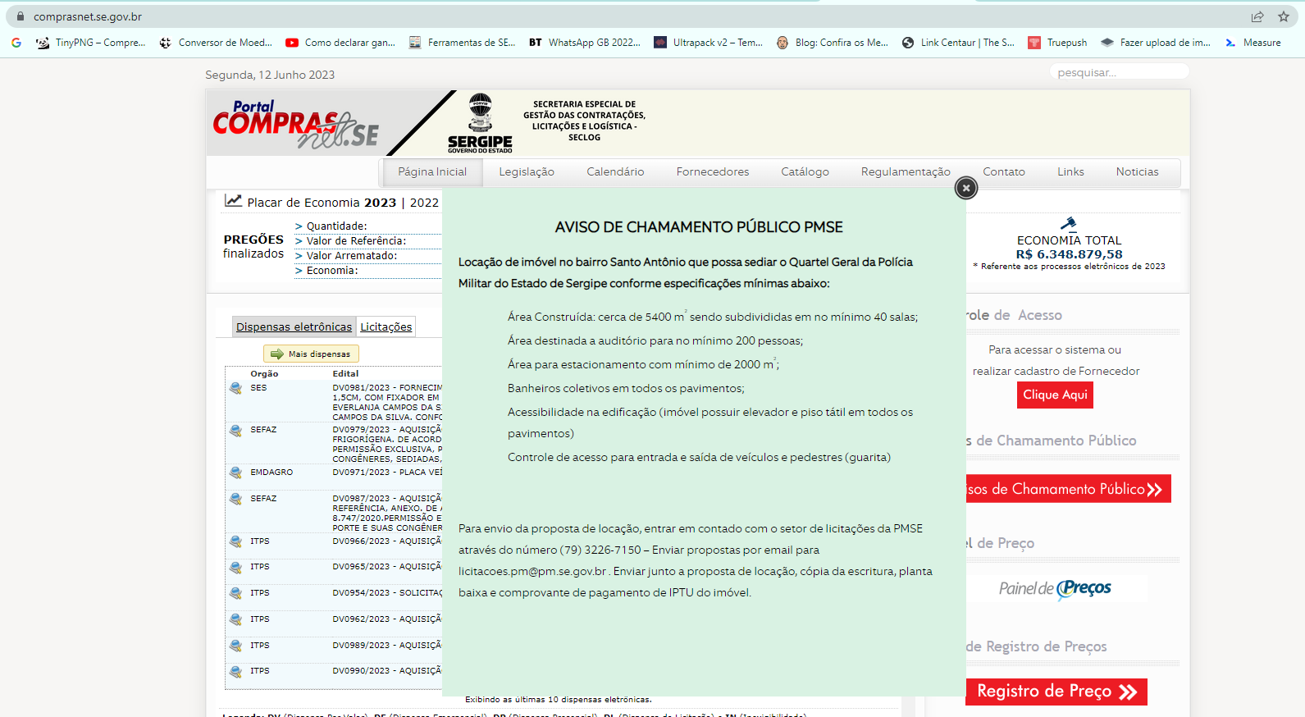
Task: Open the Google bookmark icon
Action: [x=16, y=43]
